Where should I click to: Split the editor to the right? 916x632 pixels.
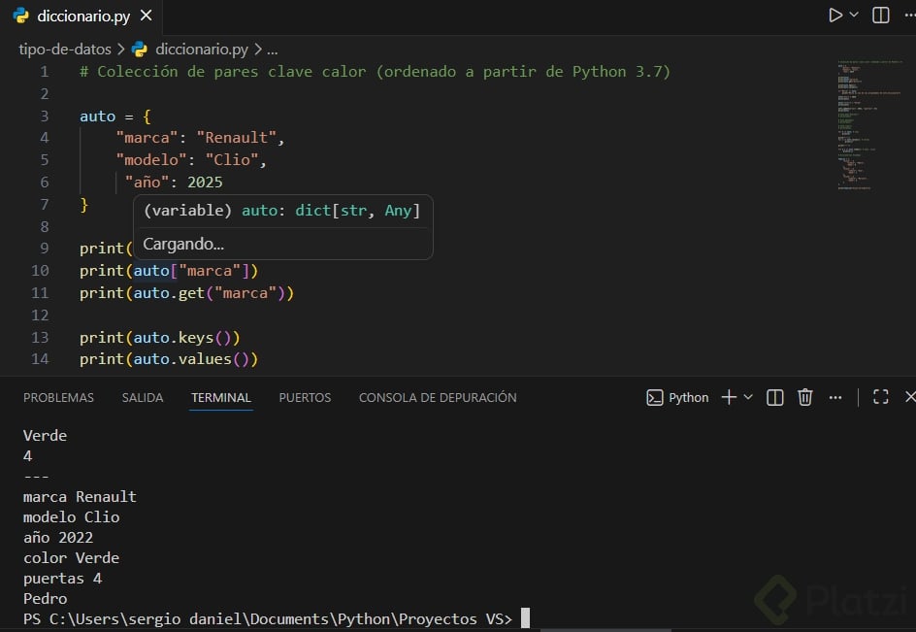[x=881, y=16]
